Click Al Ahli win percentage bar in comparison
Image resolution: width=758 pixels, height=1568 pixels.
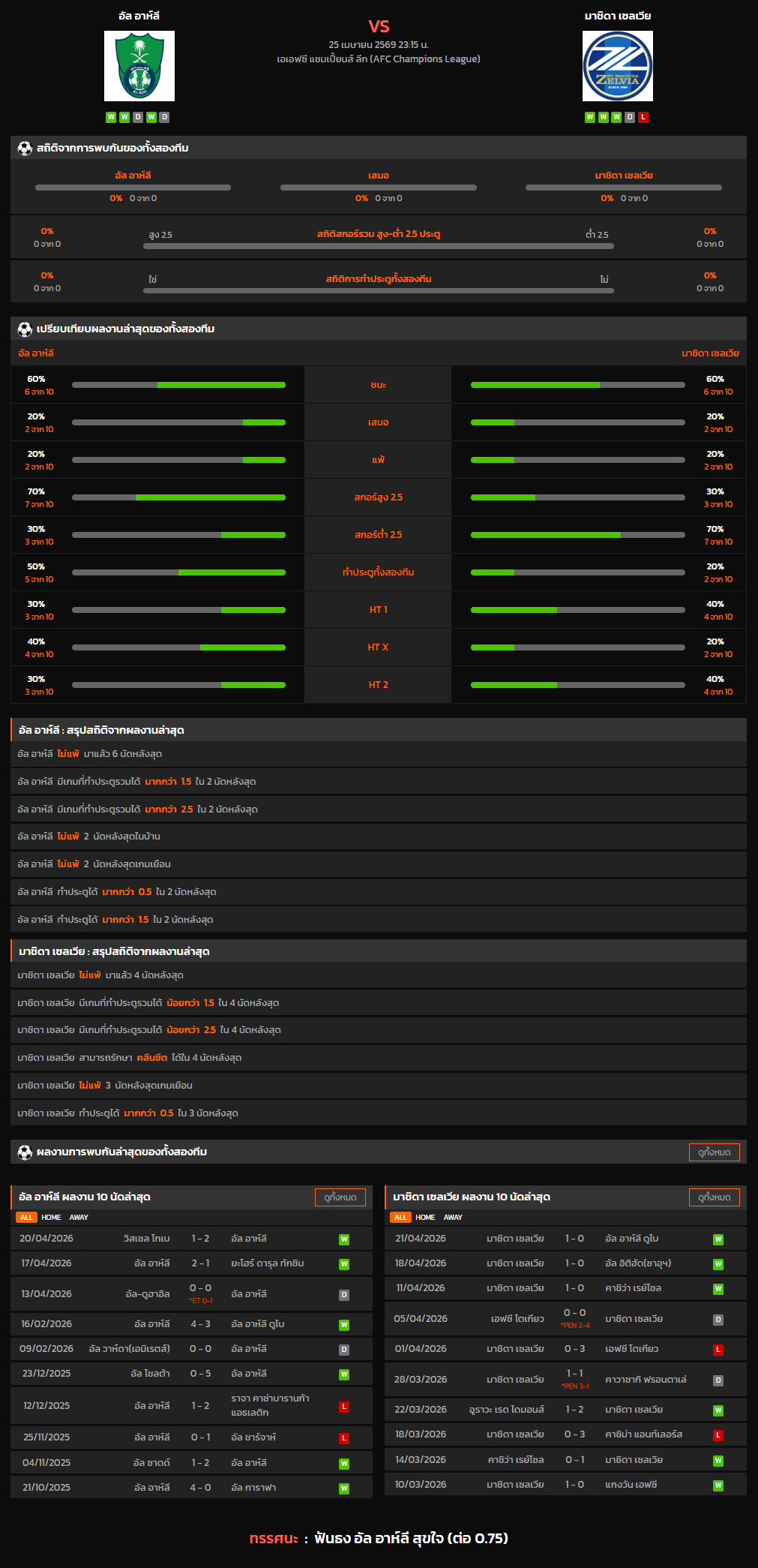click(178, 385)
